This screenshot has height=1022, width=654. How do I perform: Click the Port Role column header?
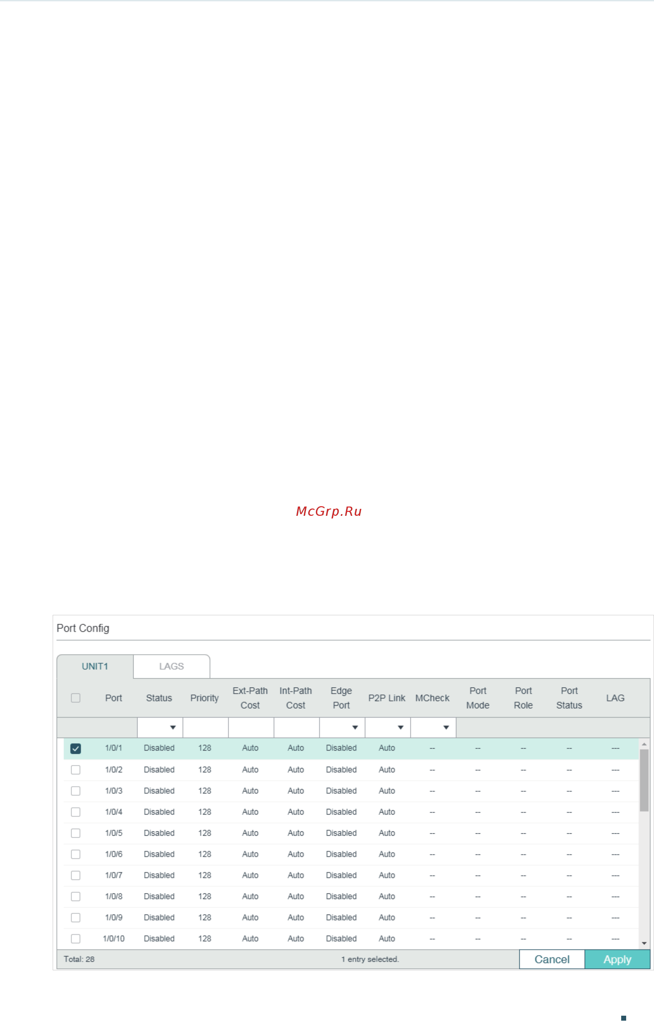pos(524,698)
